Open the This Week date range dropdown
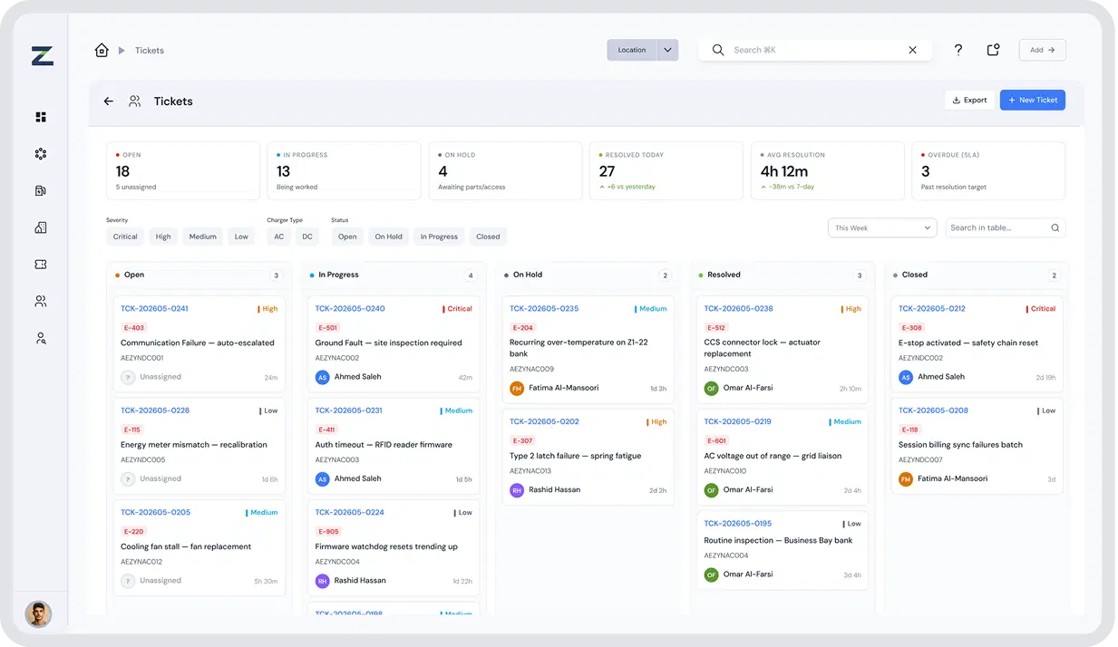Image resolution: width=1118 pixels, height=647 pixels. tap(882, 228)
